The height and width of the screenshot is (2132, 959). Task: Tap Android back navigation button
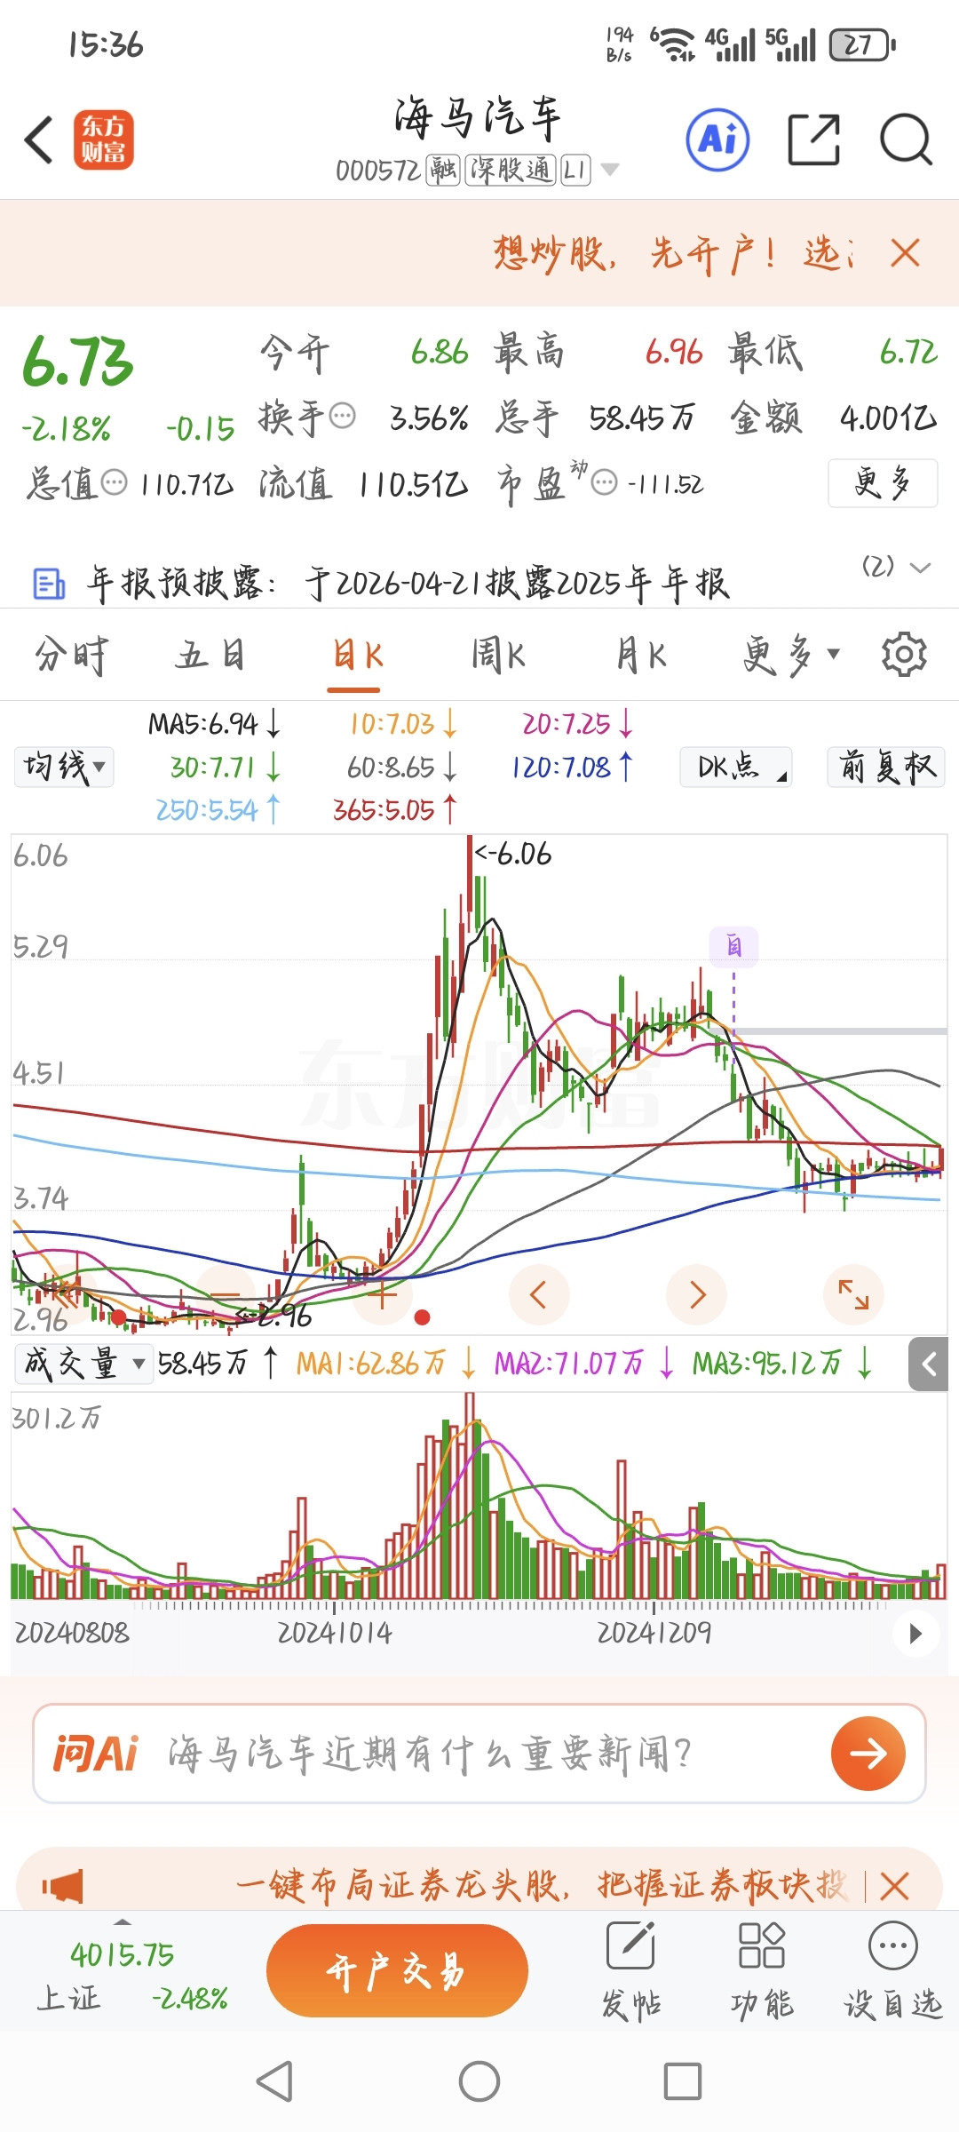pos(274,2080)
